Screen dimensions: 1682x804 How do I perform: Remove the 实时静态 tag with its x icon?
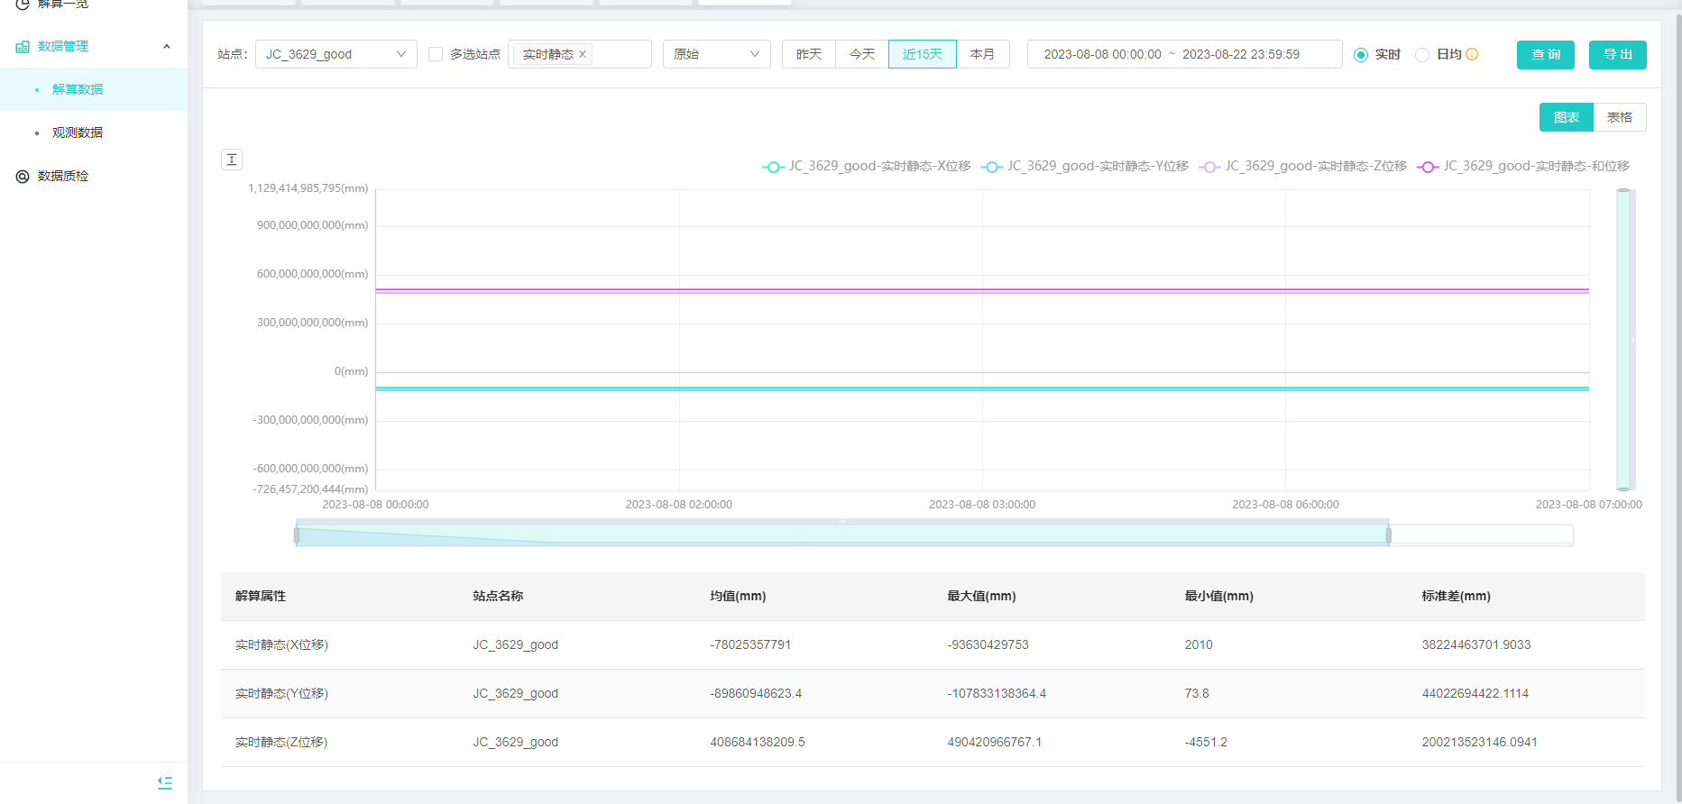coord(583,54)
